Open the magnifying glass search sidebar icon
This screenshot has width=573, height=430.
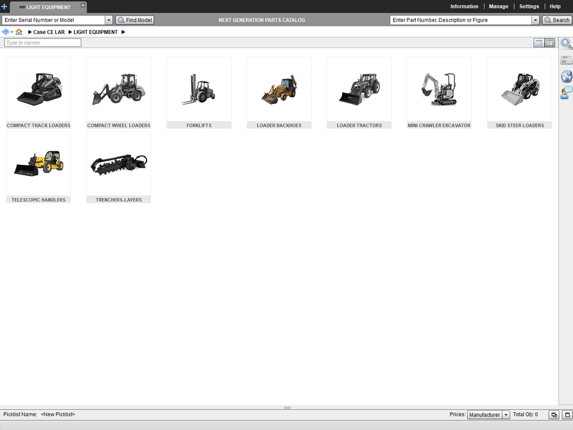coord(566,44)
